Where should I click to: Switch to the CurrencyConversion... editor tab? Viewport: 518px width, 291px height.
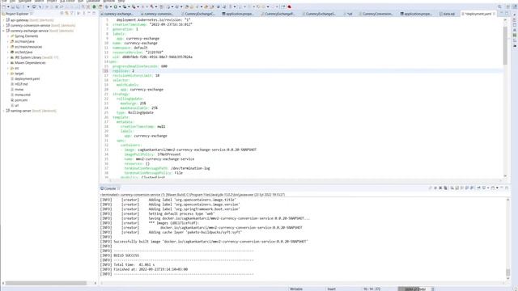(377, 14)
